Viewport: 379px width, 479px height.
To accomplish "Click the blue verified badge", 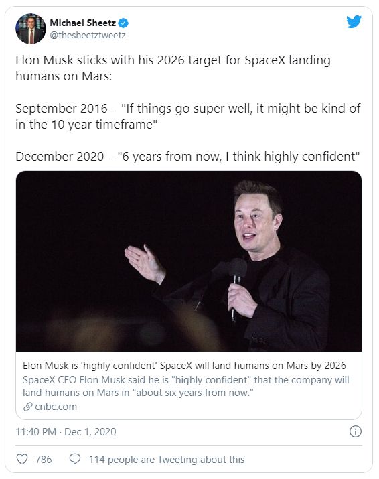I will coord(123,23).
